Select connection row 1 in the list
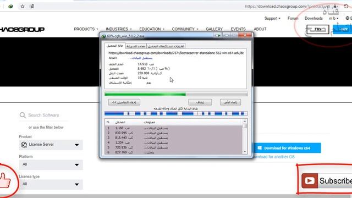 tap(174, 128)
